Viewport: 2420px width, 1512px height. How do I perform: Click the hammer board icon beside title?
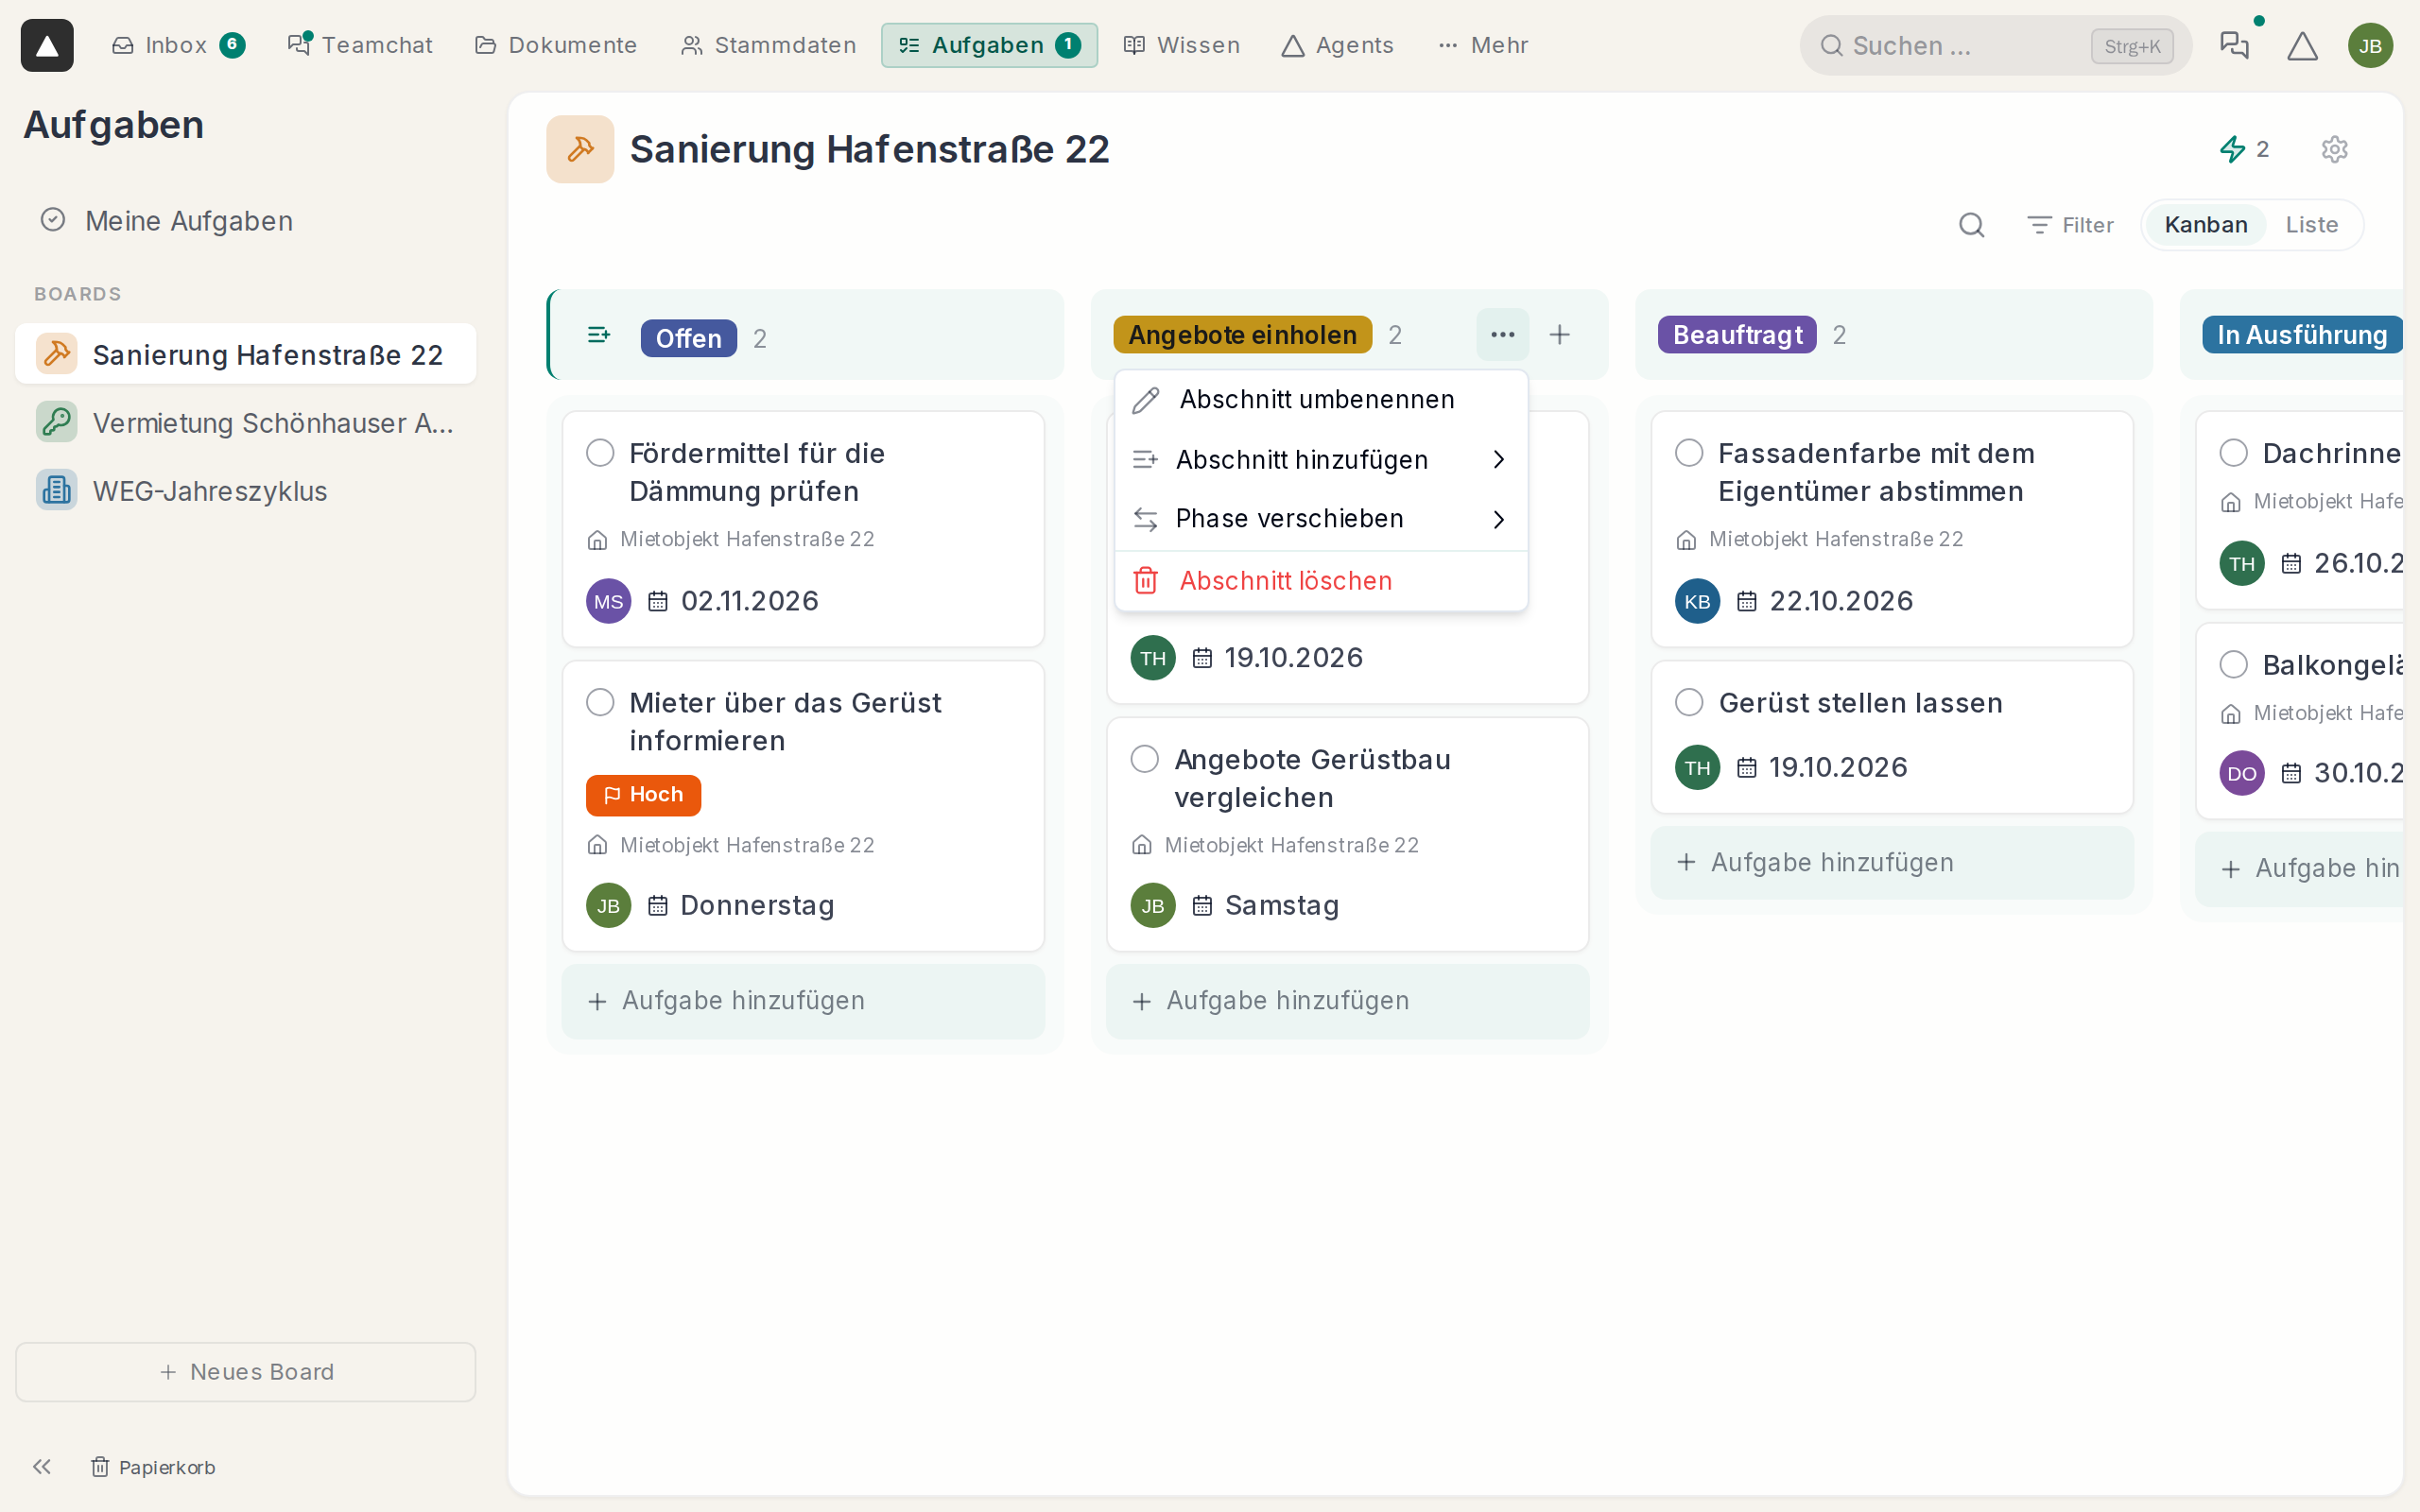click(580, 149)
